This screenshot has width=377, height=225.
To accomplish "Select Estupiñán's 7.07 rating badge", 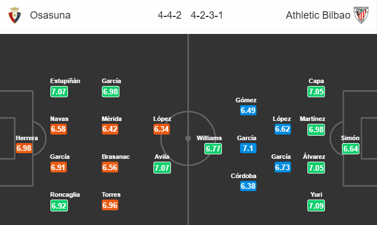I will click(x=59, y=92).
